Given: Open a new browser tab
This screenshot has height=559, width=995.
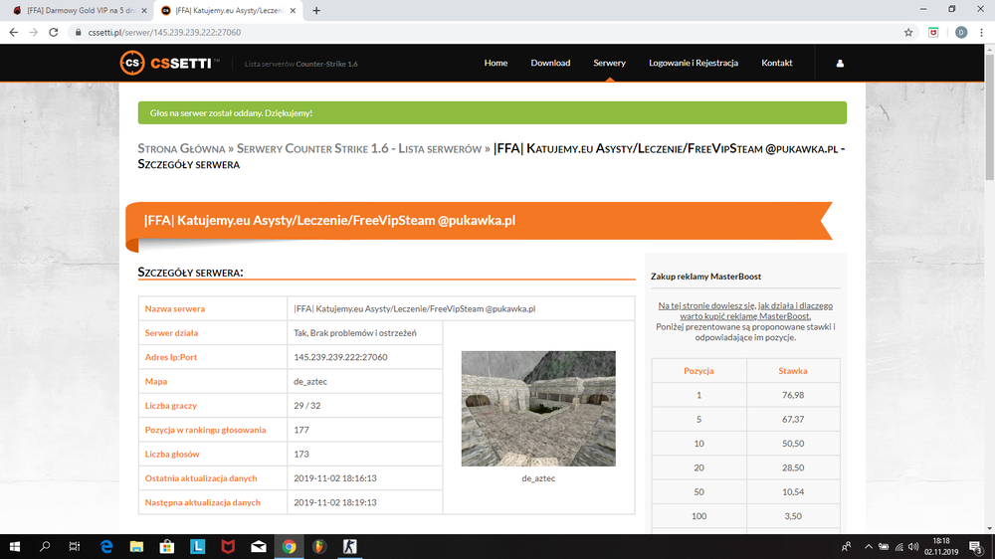Looking at the screenshot, I should click(x=316, y=10).
